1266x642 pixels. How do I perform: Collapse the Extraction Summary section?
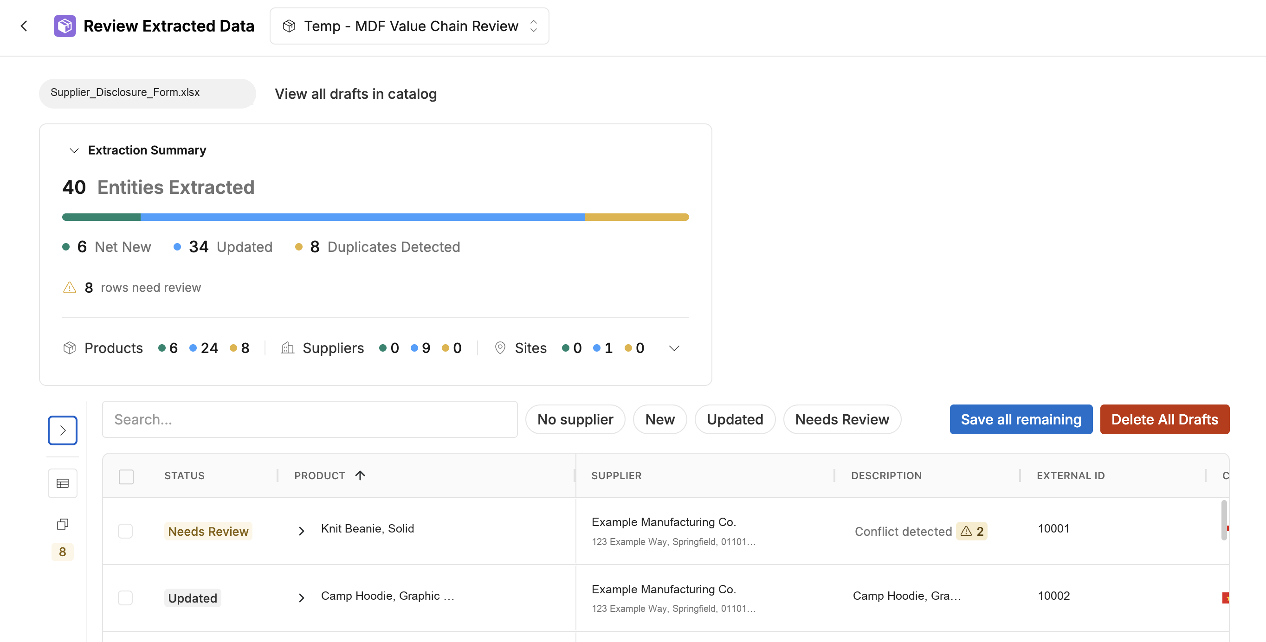point(74,150)
